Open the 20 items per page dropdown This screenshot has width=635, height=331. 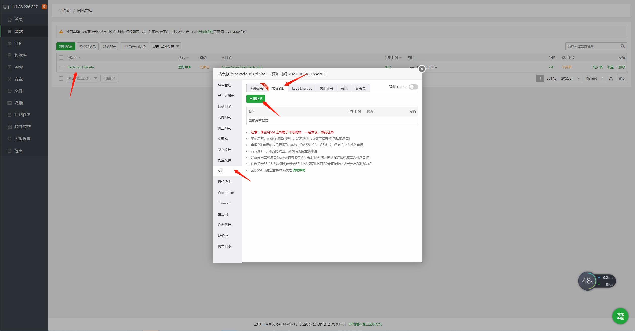[570, 78]
